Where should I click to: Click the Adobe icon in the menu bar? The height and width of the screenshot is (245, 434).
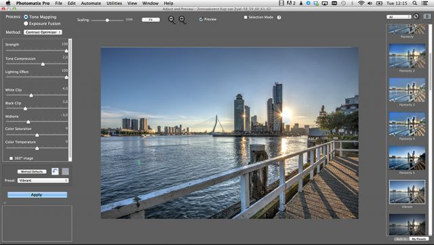(291, 3)
